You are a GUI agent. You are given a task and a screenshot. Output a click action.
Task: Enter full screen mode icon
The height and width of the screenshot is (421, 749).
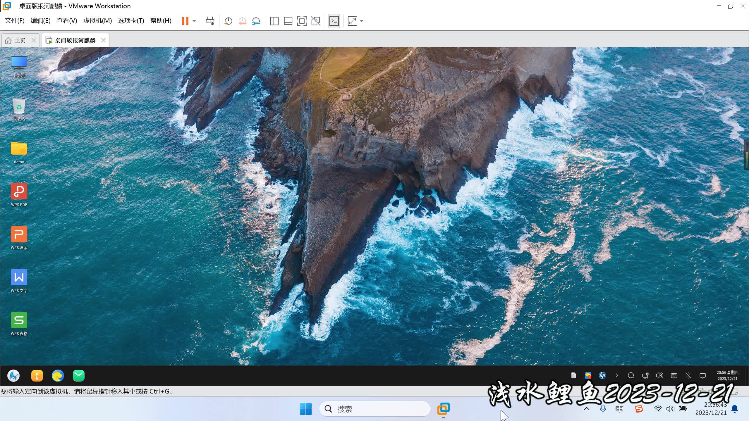pos(302,21)
